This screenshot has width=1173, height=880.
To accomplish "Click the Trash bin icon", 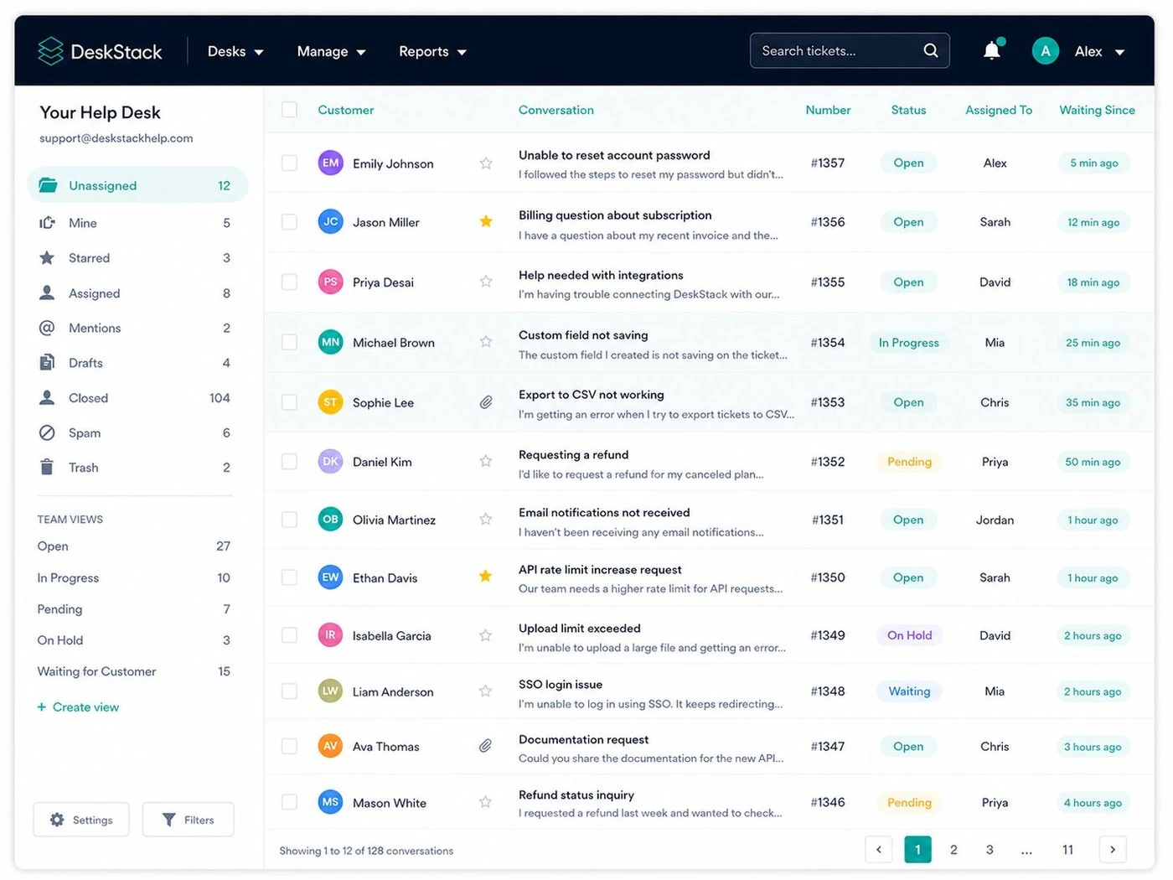I will coord(47,467).
